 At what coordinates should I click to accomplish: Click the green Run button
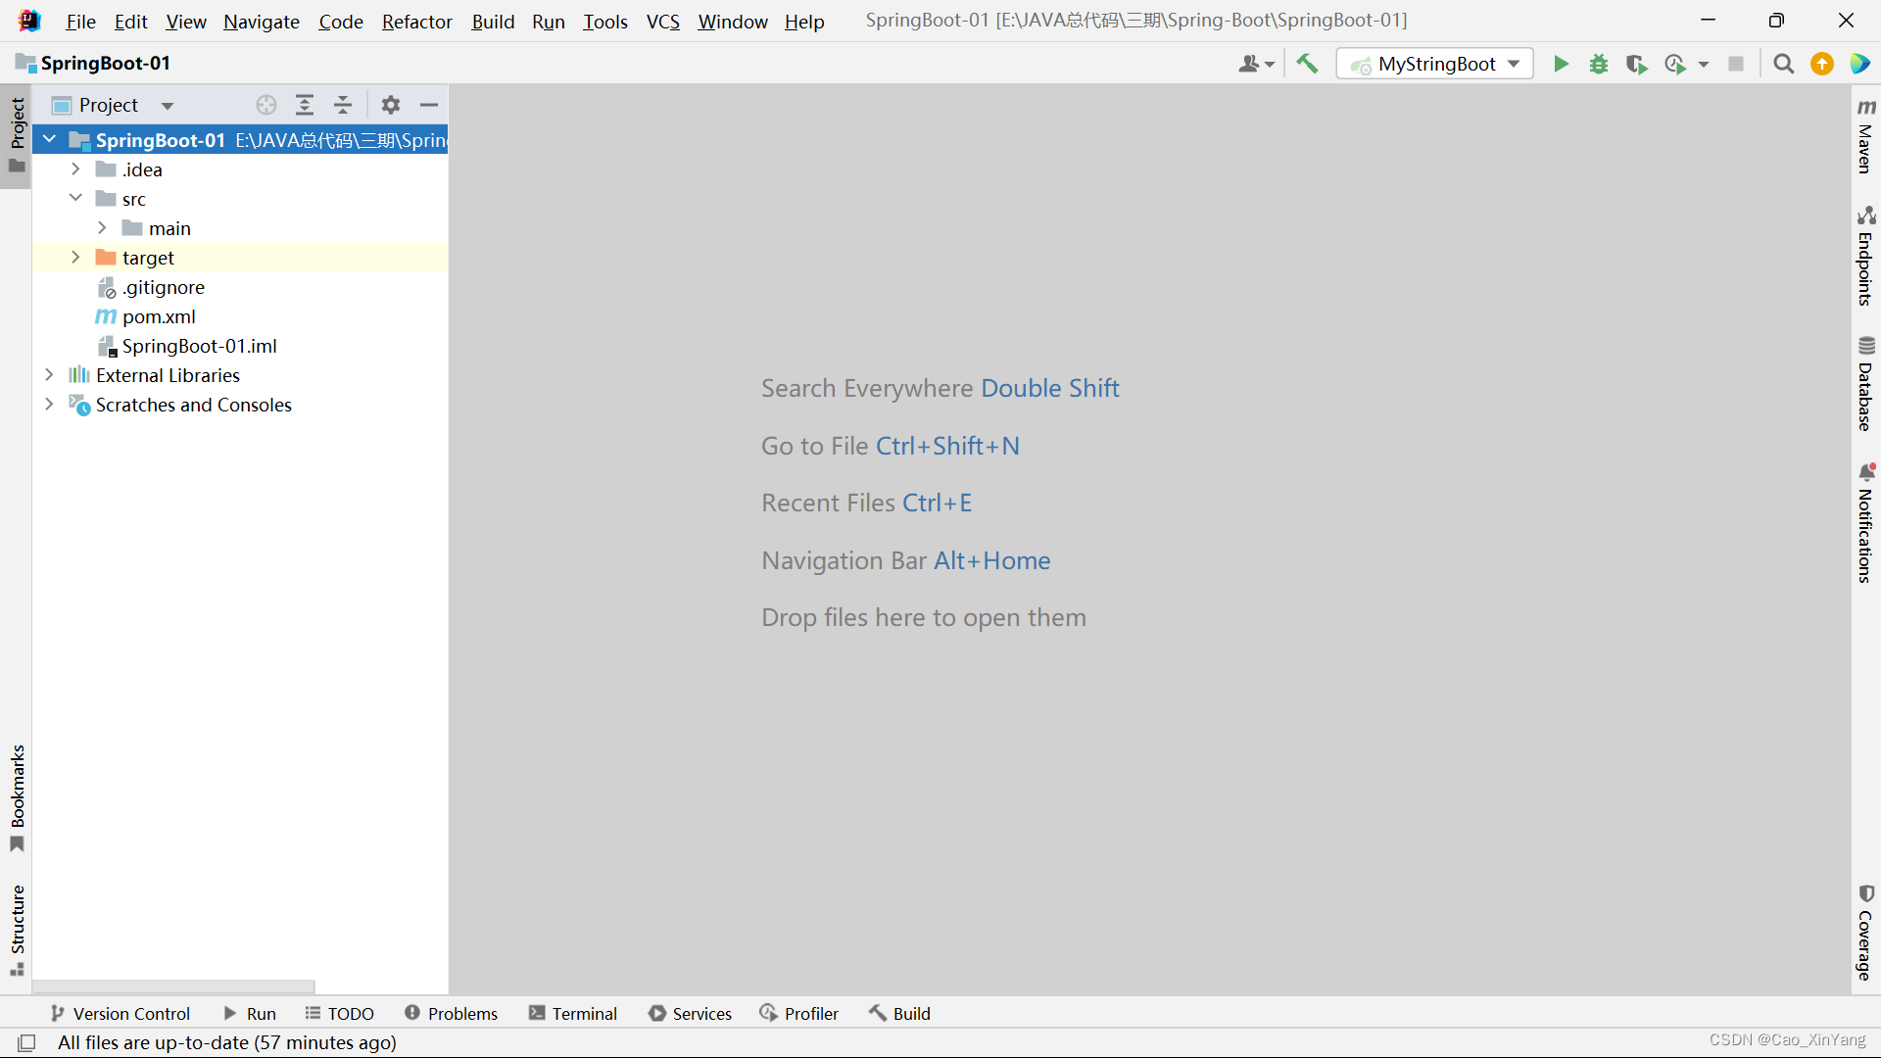[x=1561, y=64]
